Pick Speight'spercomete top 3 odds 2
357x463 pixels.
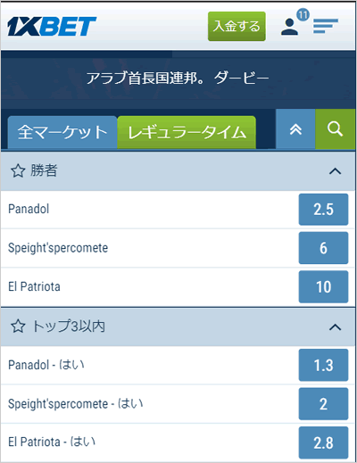click(323, 404)
